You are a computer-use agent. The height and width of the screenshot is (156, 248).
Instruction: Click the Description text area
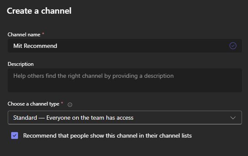pos(124,80)
